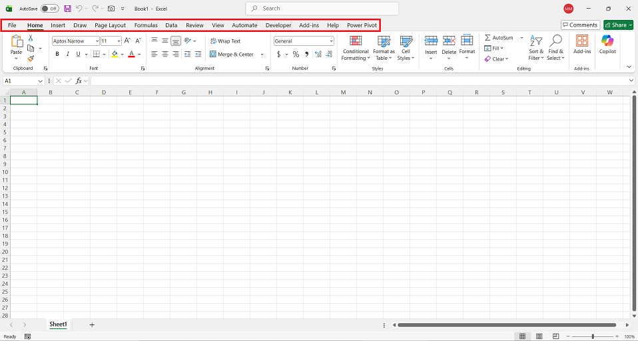Click the zoom slider handle in status bar
The width and height of the screenshot is (638, 341).
click(593, 336)
